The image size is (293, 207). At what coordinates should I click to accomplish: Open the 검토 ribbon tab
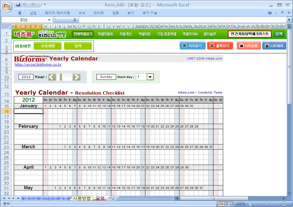click(x=115, y=13)
